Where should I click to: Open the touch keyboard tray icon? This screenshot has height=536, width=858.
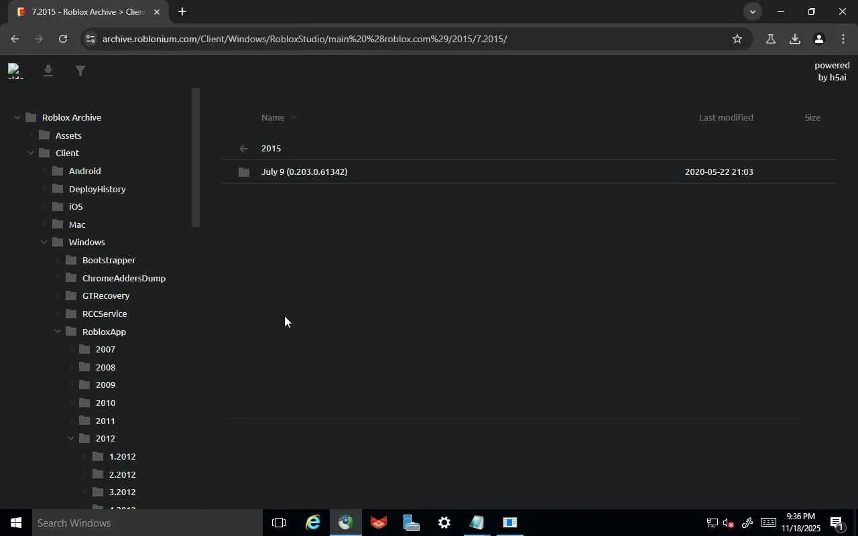768,523
